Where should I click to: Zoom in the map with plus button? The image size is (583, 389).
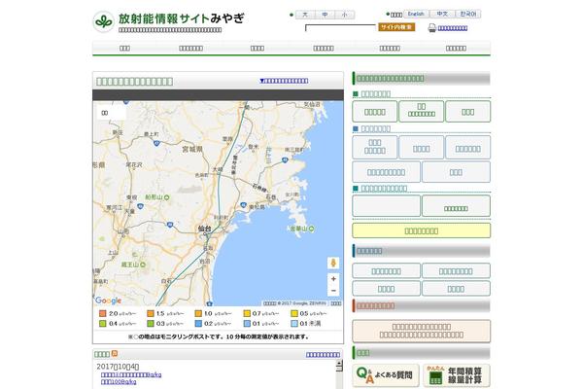click(x=333, y=278)
